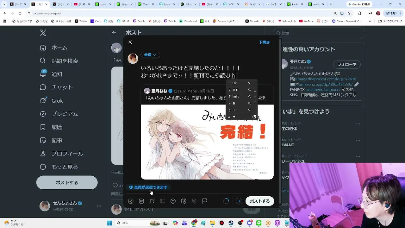Click the X logo in sidebar
The height and width of the screenshot is (228, 405).
(43, 33)
